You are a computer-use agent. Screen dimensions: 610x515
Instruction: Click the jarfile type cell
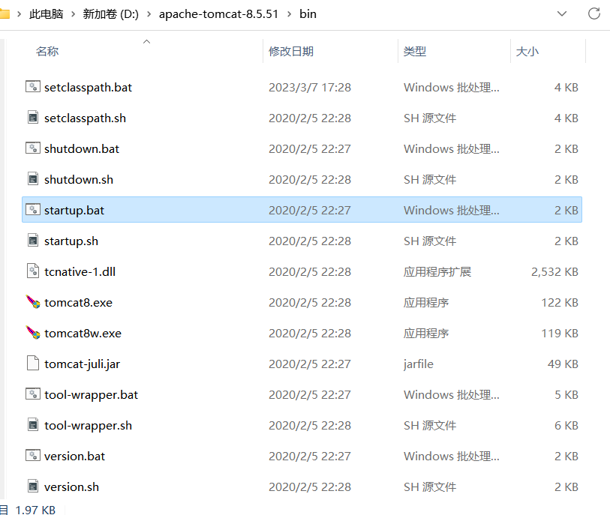tap(418, 364)
